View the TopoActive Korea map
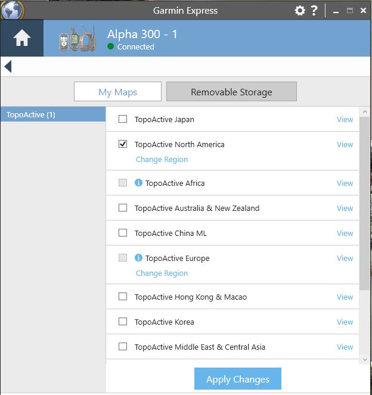This screenshot has height=395, width=372. pos(345,322)
